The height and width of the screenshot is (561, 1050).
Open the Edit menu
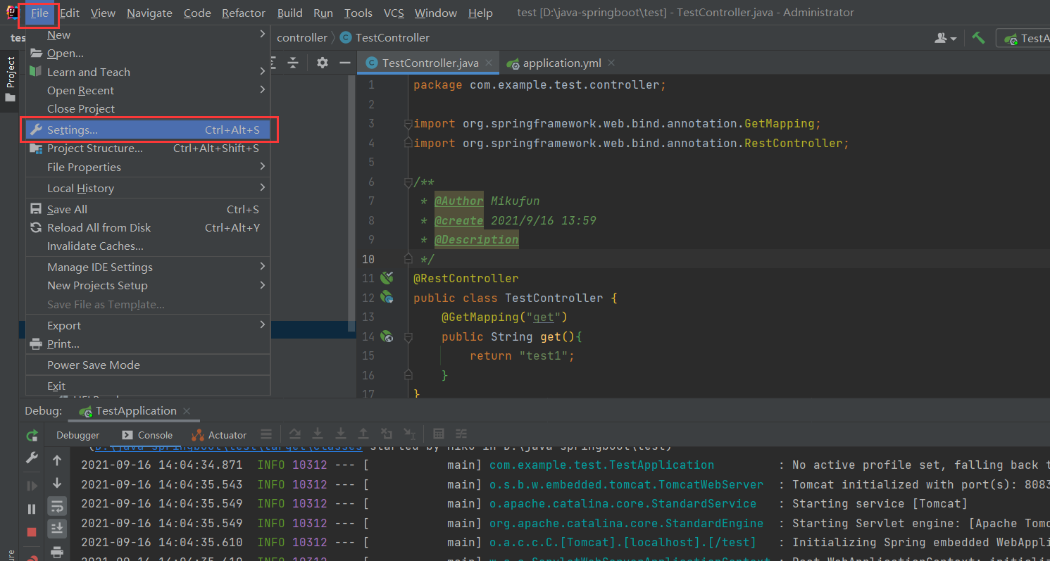(70, 13)
